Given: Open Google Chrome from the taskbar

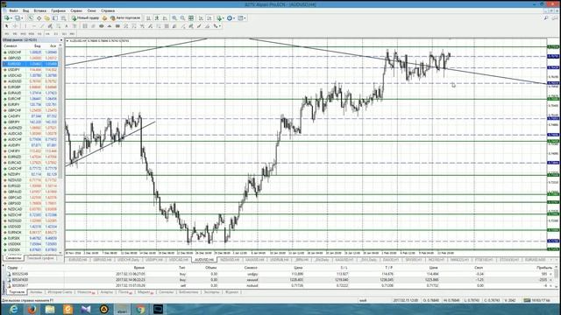Looking at the screenshot, I should [x=140, y=309].
